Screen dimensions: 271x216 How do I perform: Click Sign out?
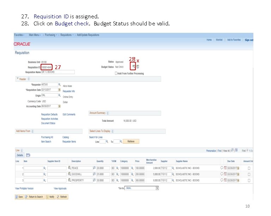pos(249,40)
